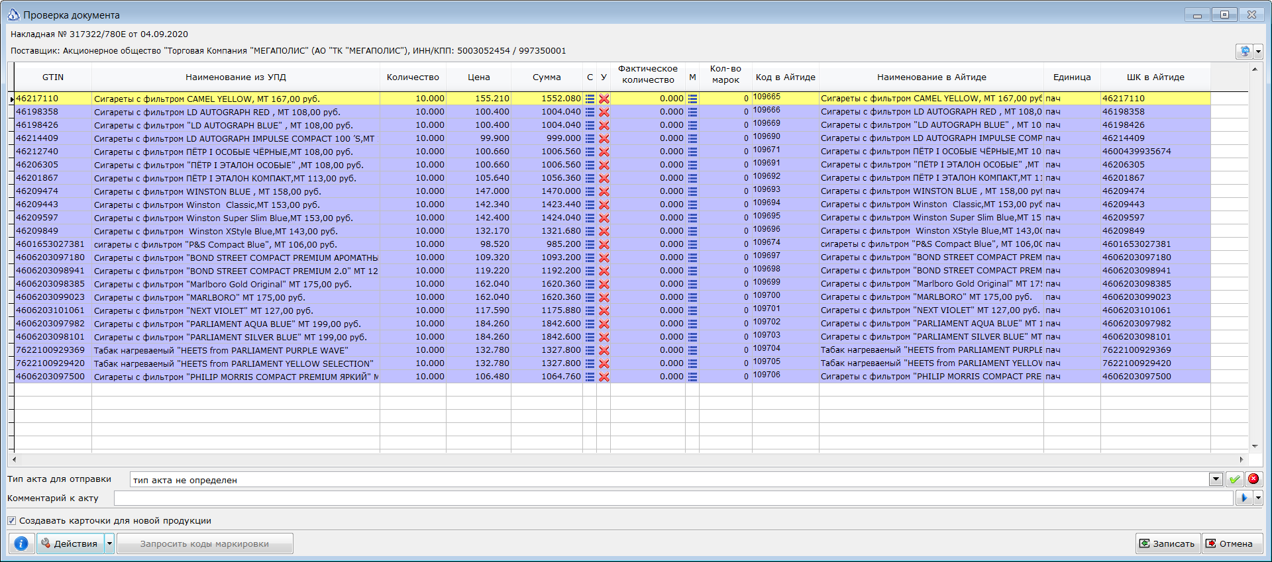Image resolution: width=1272 pixels, height=562 pixels.
Task: Click the C list icon for "NEXT VIOLET"
Action: click(590, 310)
